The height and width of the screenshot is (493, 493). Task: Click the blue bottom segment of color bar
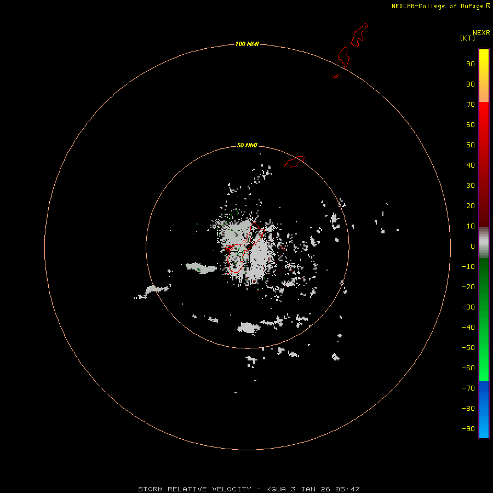click(484, 410)
